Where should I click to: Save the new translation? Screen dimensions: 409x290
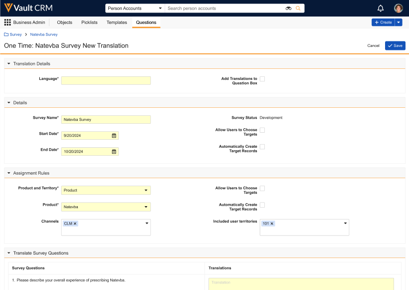coord(395,45)
